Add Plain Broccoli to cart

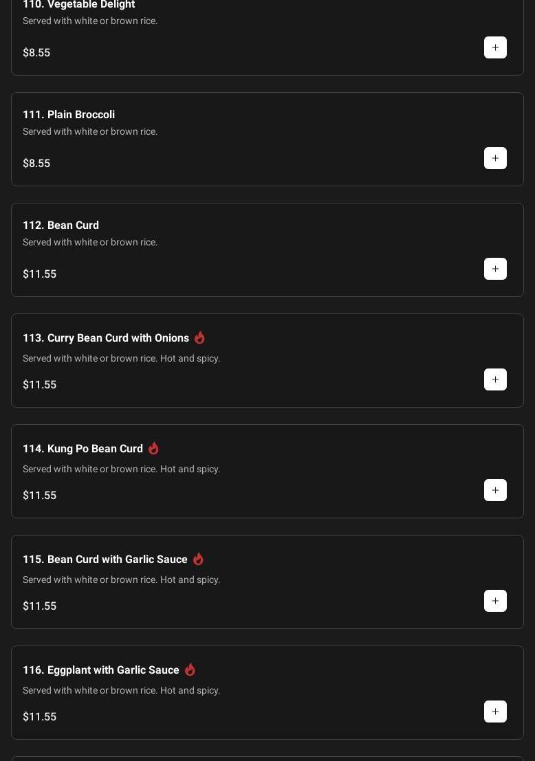495,158
